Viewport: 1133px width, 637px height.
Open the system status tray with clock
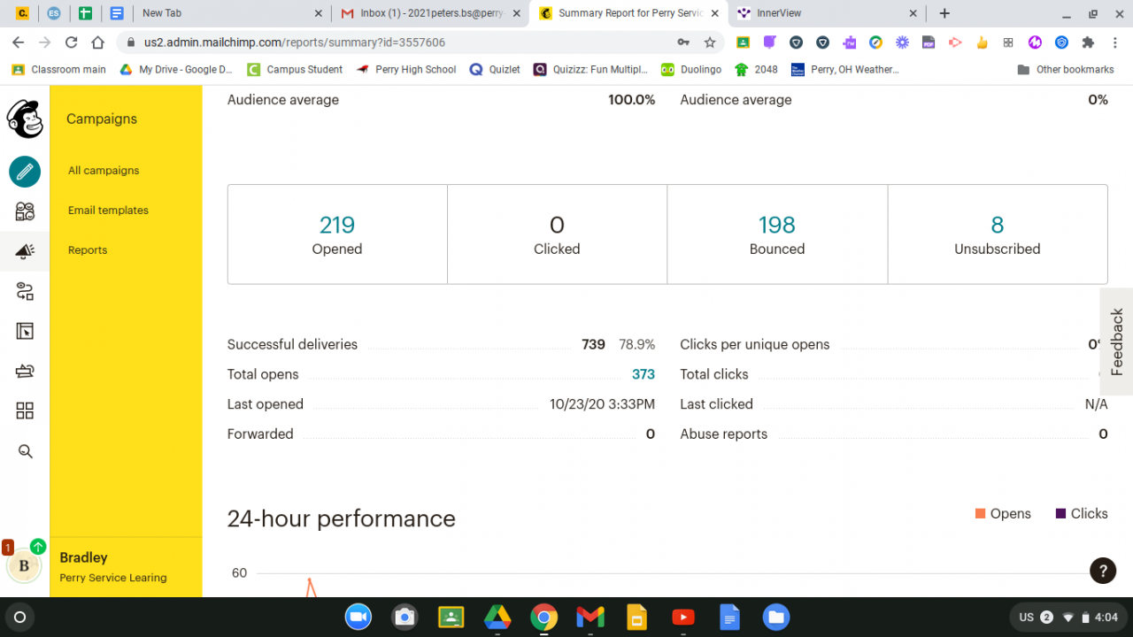pos(1067,617)
